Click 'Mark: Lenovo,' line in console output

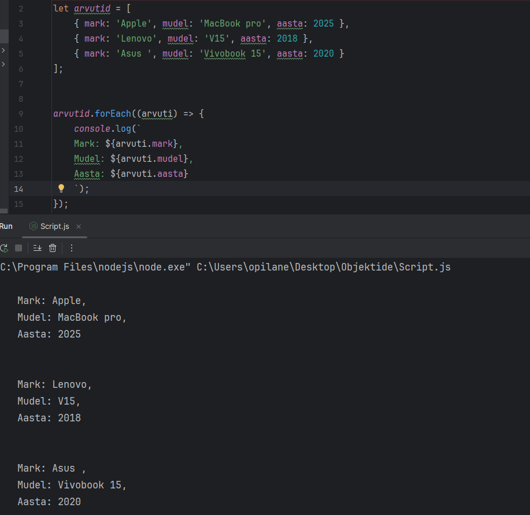click(x=55, y=384)
